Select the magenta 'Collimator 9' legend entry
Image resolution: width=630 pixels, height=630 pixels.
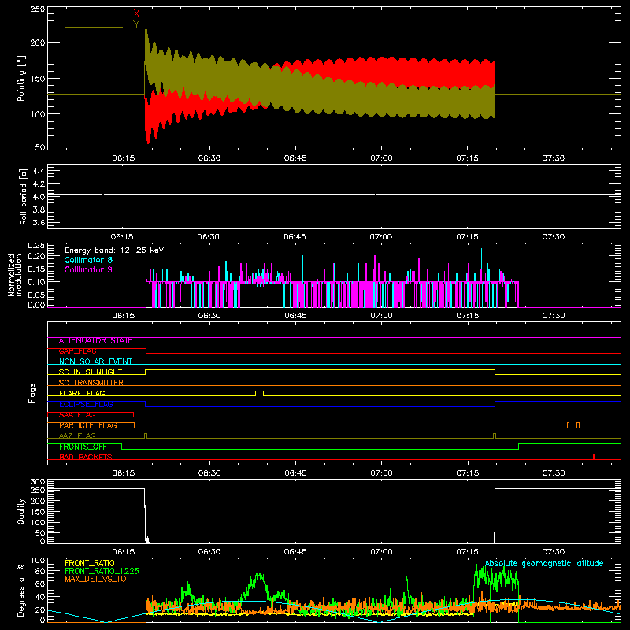88,269
